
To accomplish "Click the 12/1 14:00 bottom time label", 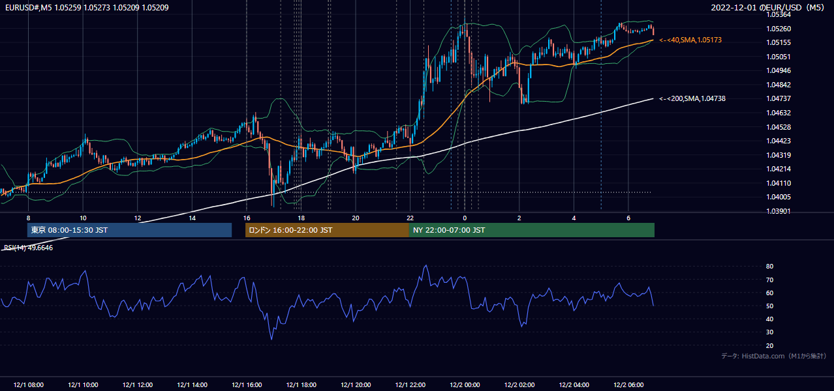I will pos(192,385).
